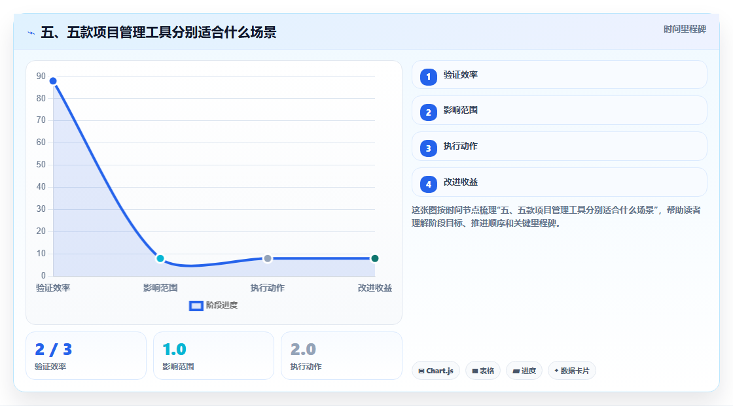Image resolution: width=733 pixels, height=406 pixels.
Task: Open the 影响范围 step row
Action: pyautogui.click(x=559, y=110)
